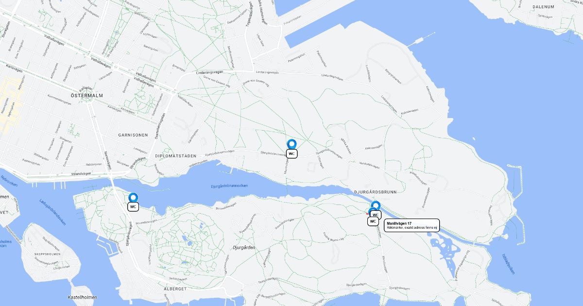Image resolution: width=583 pixels, height=306 pixels.
Task: Click the DJURGÅRDSBRUNN area label
Action: tap(376, 192)
